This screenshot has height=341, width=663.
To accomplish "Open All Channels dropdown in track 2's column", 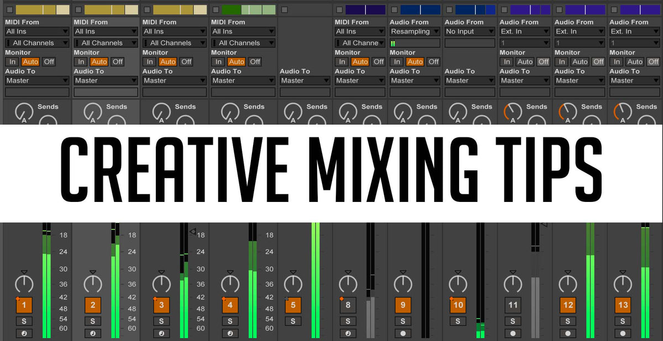I will (x=106, y=42).
